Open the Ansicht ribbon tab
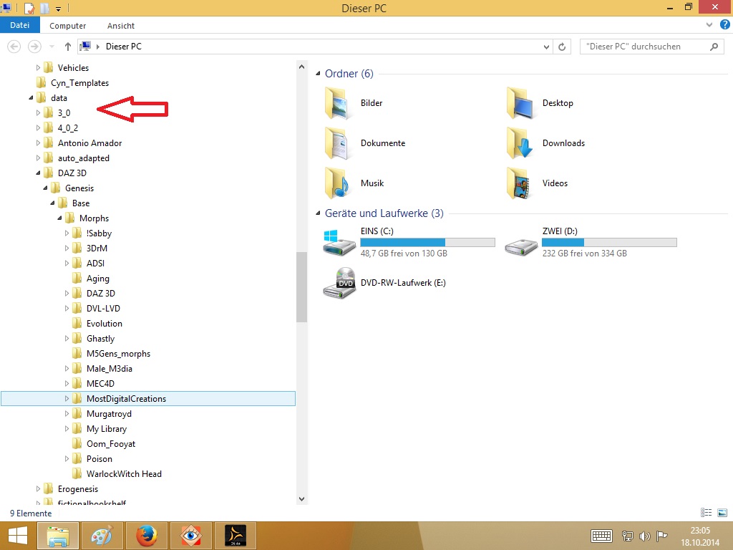 coord(120,26)
